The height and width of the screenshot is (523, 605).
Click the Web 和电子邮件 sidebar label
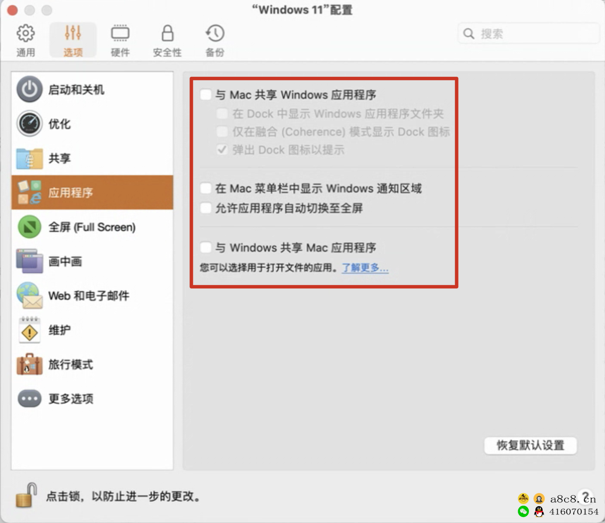point(89,296)
